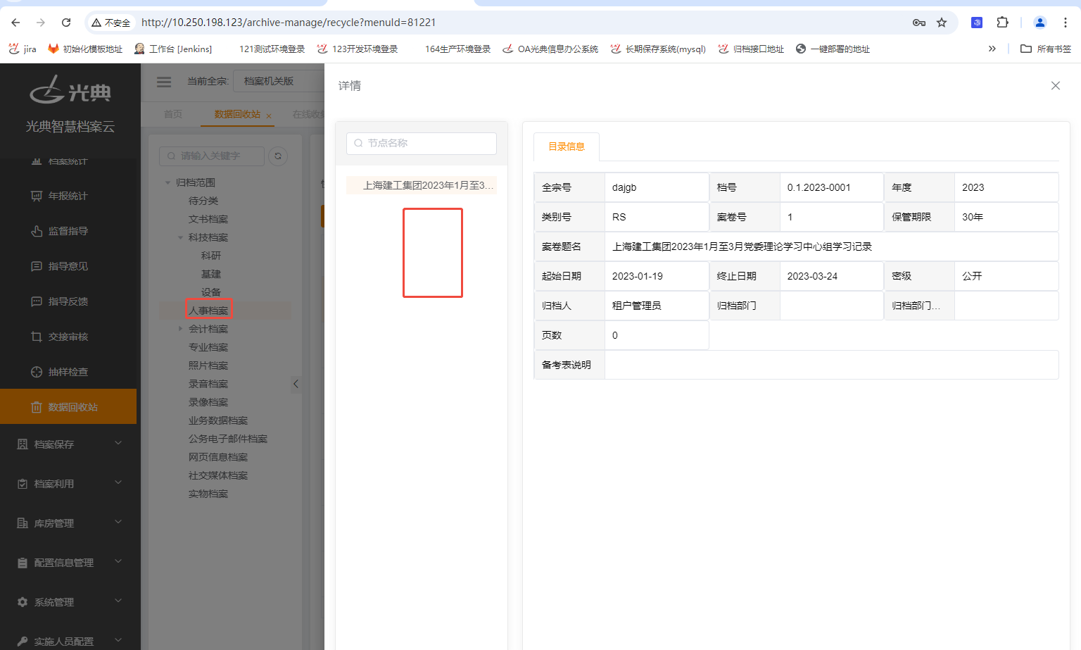This screenshot has width=1081, height=650.
Task: Switch to 数据回收站 tab
Action: pyautogui.click(x=237, y=114)
